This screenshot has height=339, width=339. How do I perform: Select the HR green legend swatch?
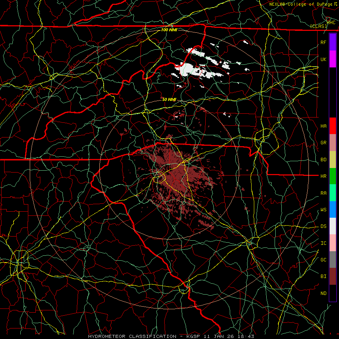pyautogui.click(x=333, y=176)
